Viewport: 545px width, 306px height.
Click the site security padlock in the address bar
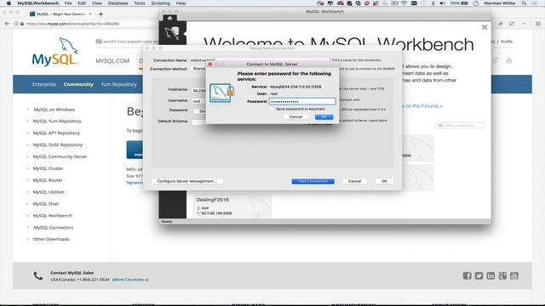22,24
